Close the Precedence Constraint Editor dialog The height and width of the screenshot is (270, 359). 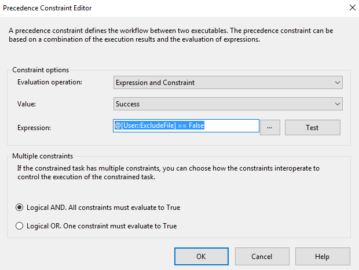pyautogui.click(x=353, y=8)
